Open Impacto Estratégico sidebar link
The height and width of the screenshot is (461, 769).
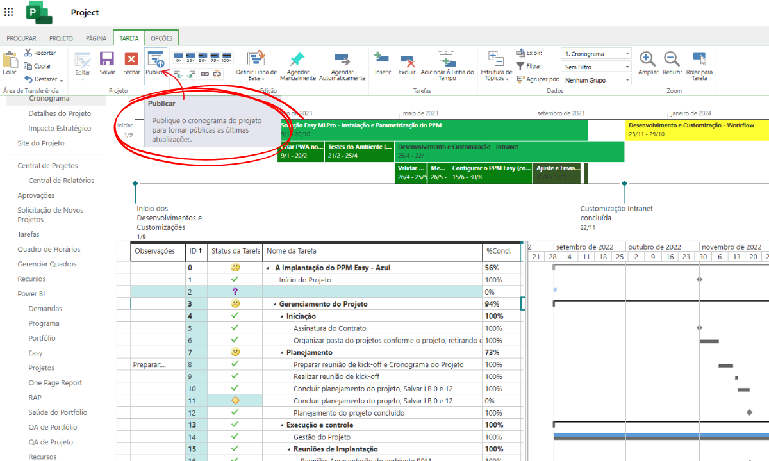click(60, 128)
